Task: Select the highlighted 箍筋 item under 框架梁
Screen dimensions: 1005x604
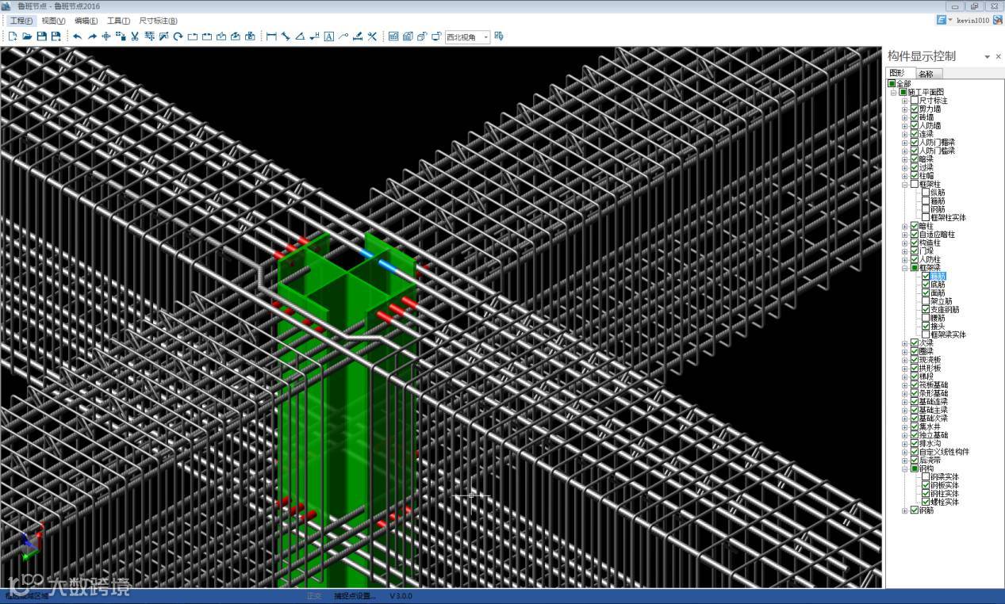Action: coord(938,276)
